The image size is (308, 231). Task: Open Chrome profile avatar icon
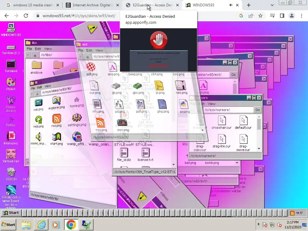coord(292,16)
